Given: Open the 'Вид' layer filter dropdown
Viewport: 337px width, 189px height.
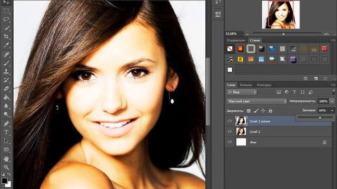Looking at the screenshot, I should tap(242, 92).
